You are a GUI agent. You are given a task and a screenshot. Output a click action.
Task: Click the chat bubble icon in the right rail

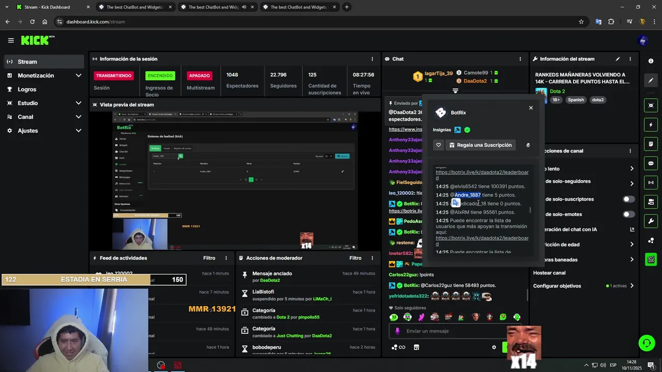point(651,163)
